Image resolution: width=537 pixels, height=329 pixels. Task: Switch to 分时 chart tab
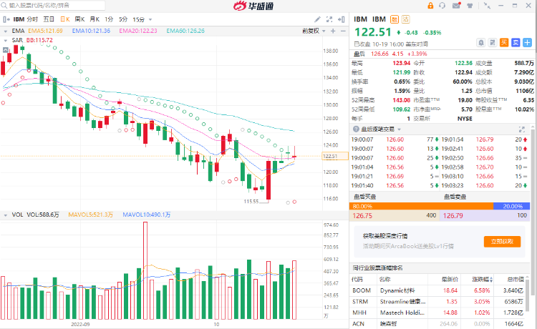pos(32,19)
